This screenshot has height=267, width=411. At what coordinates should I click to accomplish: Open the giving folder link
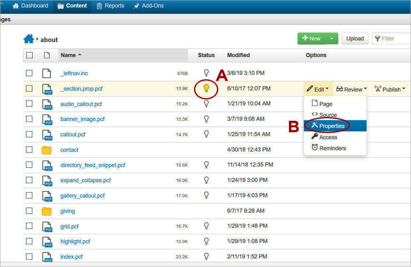[x=68, y=211]
